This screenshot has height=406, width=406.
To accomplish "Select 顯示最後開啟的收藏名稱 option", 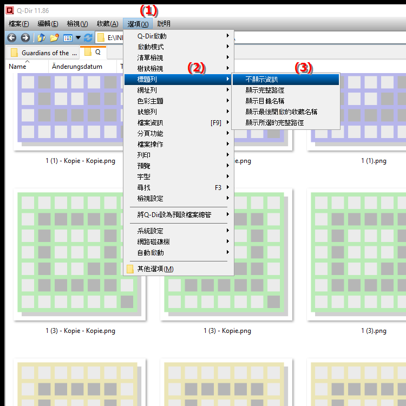I will pyautogui.click(x=286, y=112).
